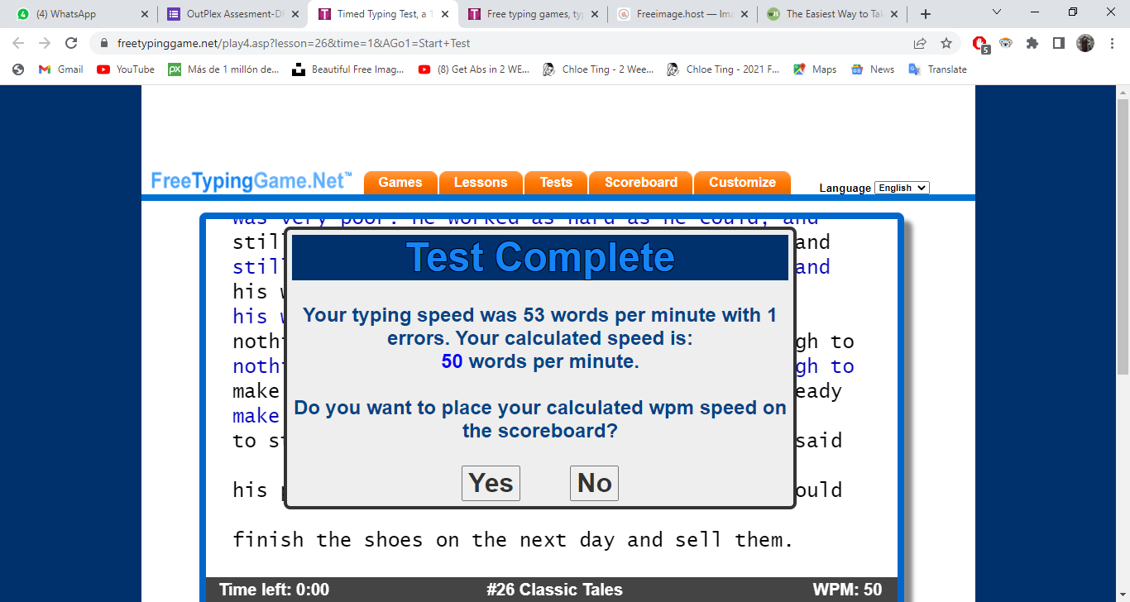This screenshot has height=602, width=1130.
Task: Switch to The Easiest Way tab
Action: (x=832, y=14)
